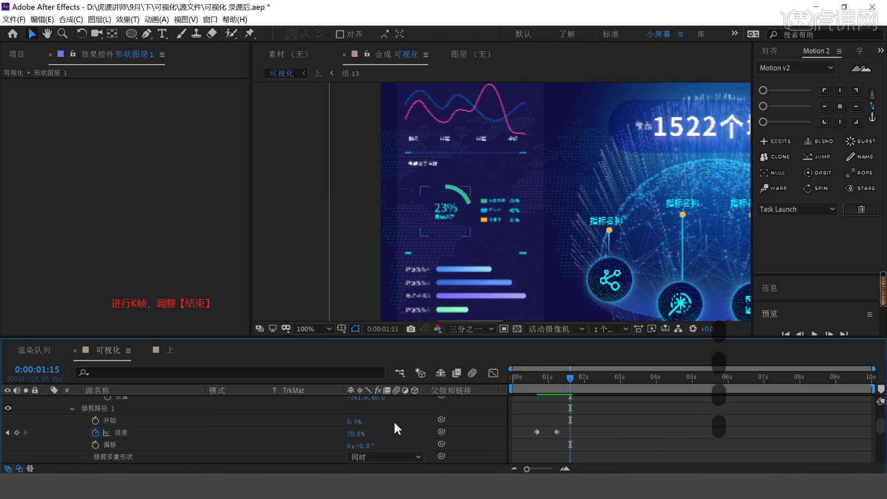The height and width of the screenshot is (499, 887).
Task: Toggle transparency grid in viewer
Action: pyautogui.click(x=517, y=329)
